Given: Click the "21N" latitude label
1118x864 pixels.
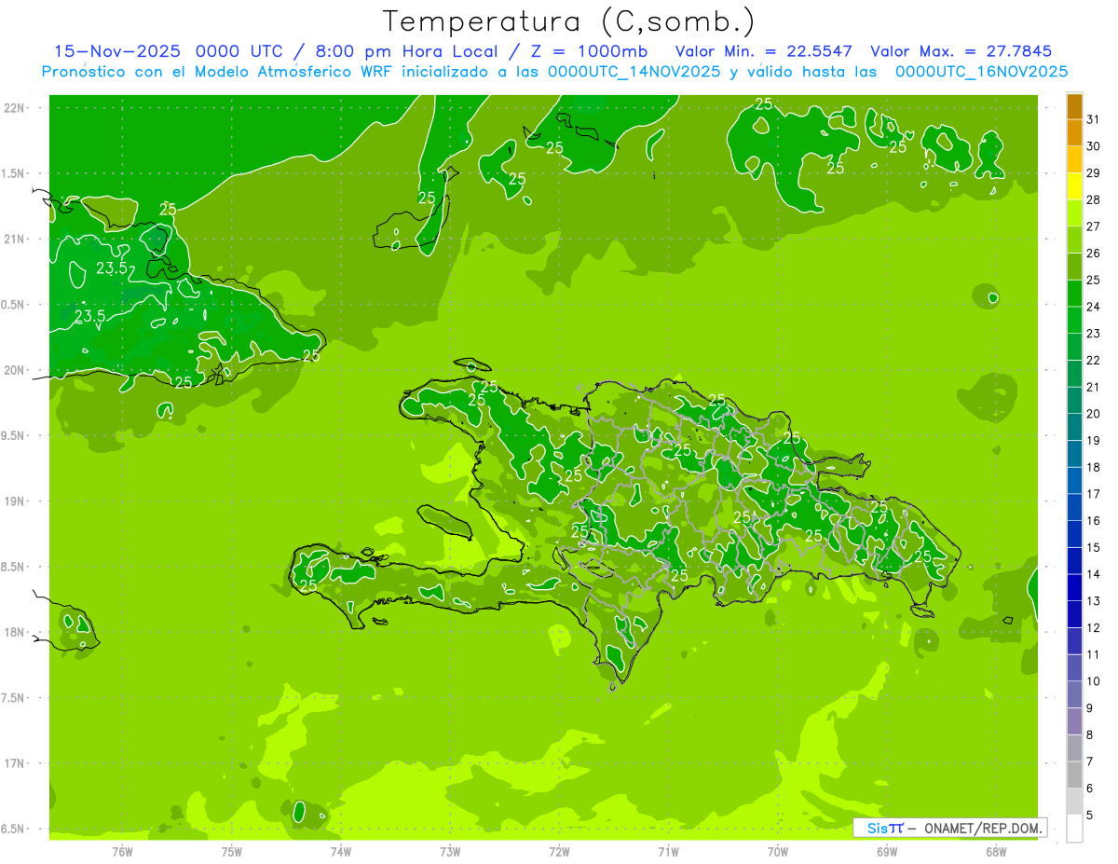Looking at the screenshot, I should 13,239.
